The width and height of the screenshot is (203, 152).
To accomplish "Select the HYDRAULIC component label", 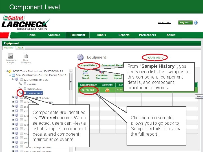I will (x=34, y=89).
